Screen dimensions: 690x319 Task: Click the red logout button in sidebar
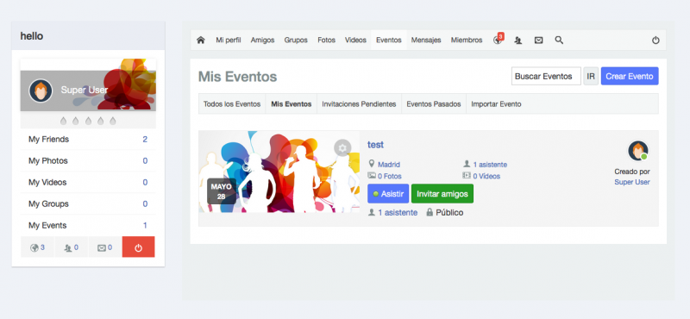[138, 247]
